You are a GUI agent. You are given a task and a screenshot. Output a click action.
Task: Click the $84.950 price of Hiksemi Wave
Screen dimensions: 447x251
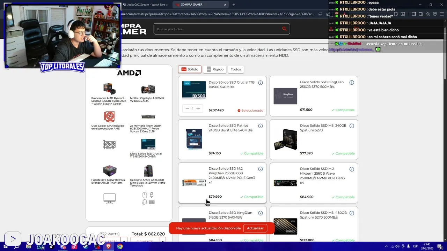pyautogui.click(x=307, y=197)
